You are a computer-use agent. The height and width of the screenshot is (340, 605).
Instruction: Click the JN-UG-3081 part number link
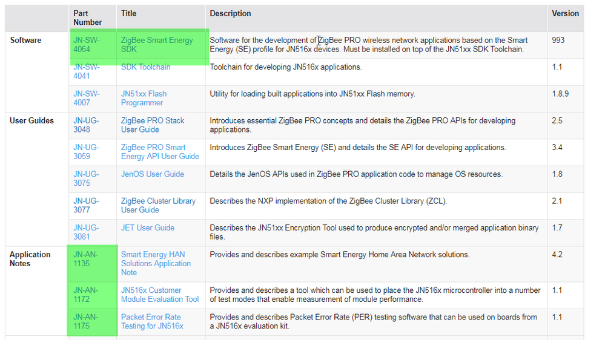[86, 232]
